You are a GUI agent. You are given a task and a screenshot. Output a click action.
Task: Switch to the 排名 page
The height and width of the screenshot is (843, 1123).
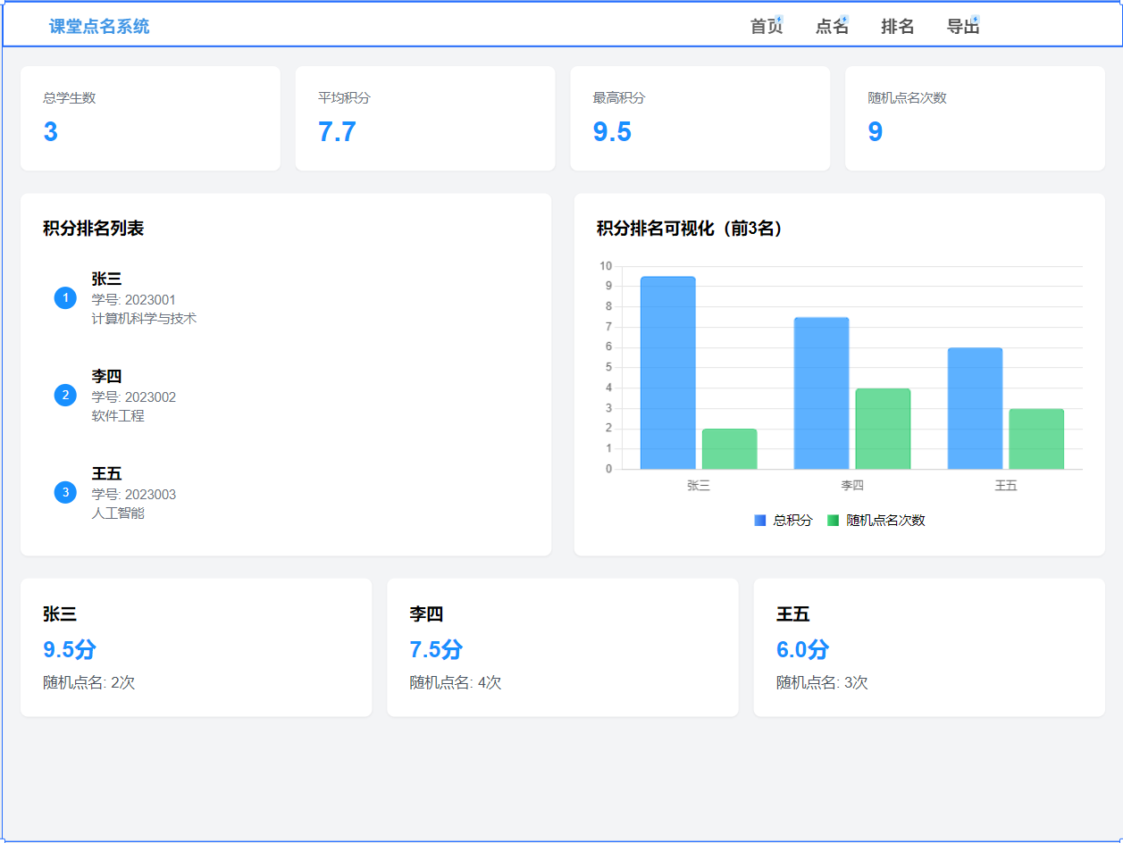897,26
